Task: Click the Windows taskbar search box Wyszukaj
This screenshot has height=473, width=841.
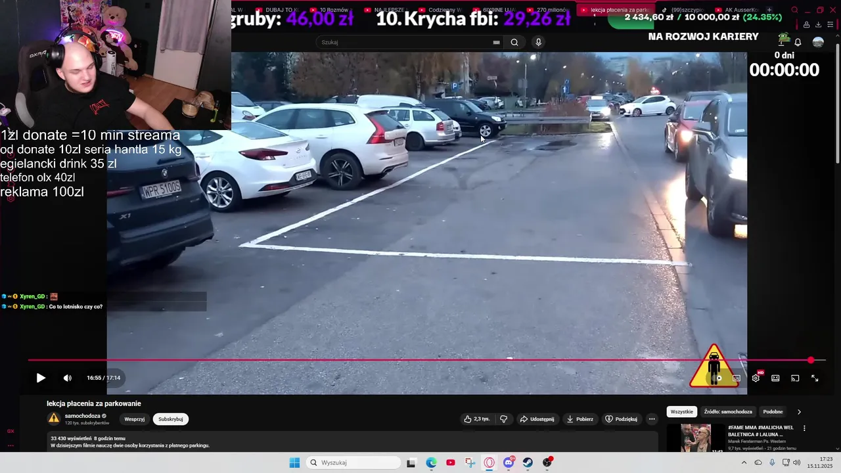Action: 353,462
